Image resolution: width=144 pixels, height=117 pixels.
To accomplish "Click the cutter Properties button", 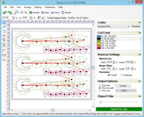I will pyautogui.click(x=136, y=26).
